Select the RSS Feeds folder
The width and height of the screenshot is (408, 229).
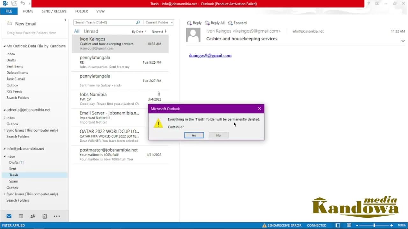(x=14, y=92)
